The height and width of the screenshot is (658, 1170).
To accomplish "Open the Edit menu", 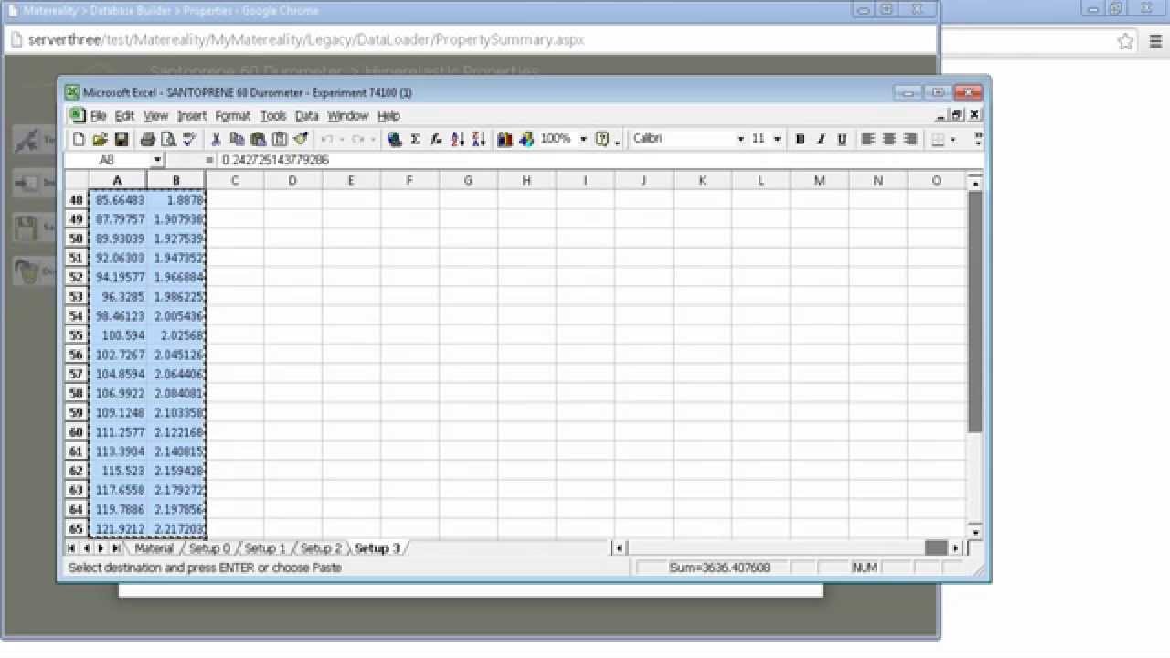I will tap(124, 116).
